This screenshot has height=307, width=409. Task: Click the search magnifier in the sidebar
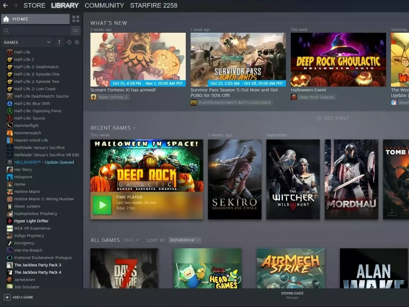[6, 30]
